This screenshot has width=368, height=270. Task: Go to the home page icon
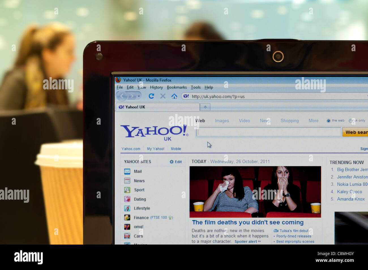(x=174, y=96)
